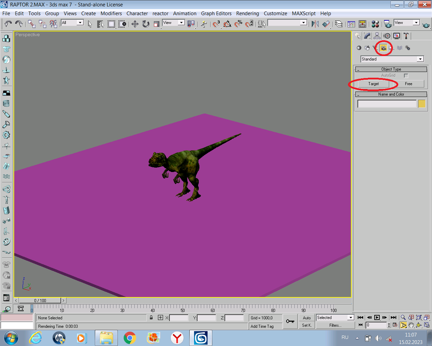Toggle the Auto Key button
Screen dimensions: 432x346
pos(307,318)
